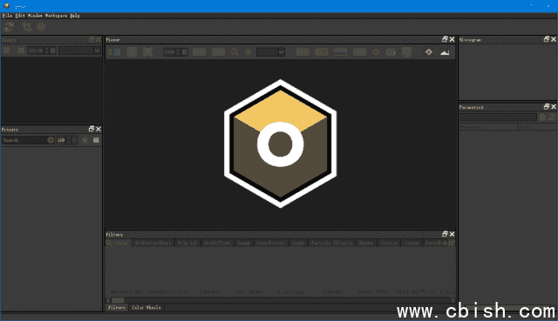Click the Filters scrollbar right arrow
Image resolution: width=558 pixels, height=321 pixels.
[x=453, y=300]
